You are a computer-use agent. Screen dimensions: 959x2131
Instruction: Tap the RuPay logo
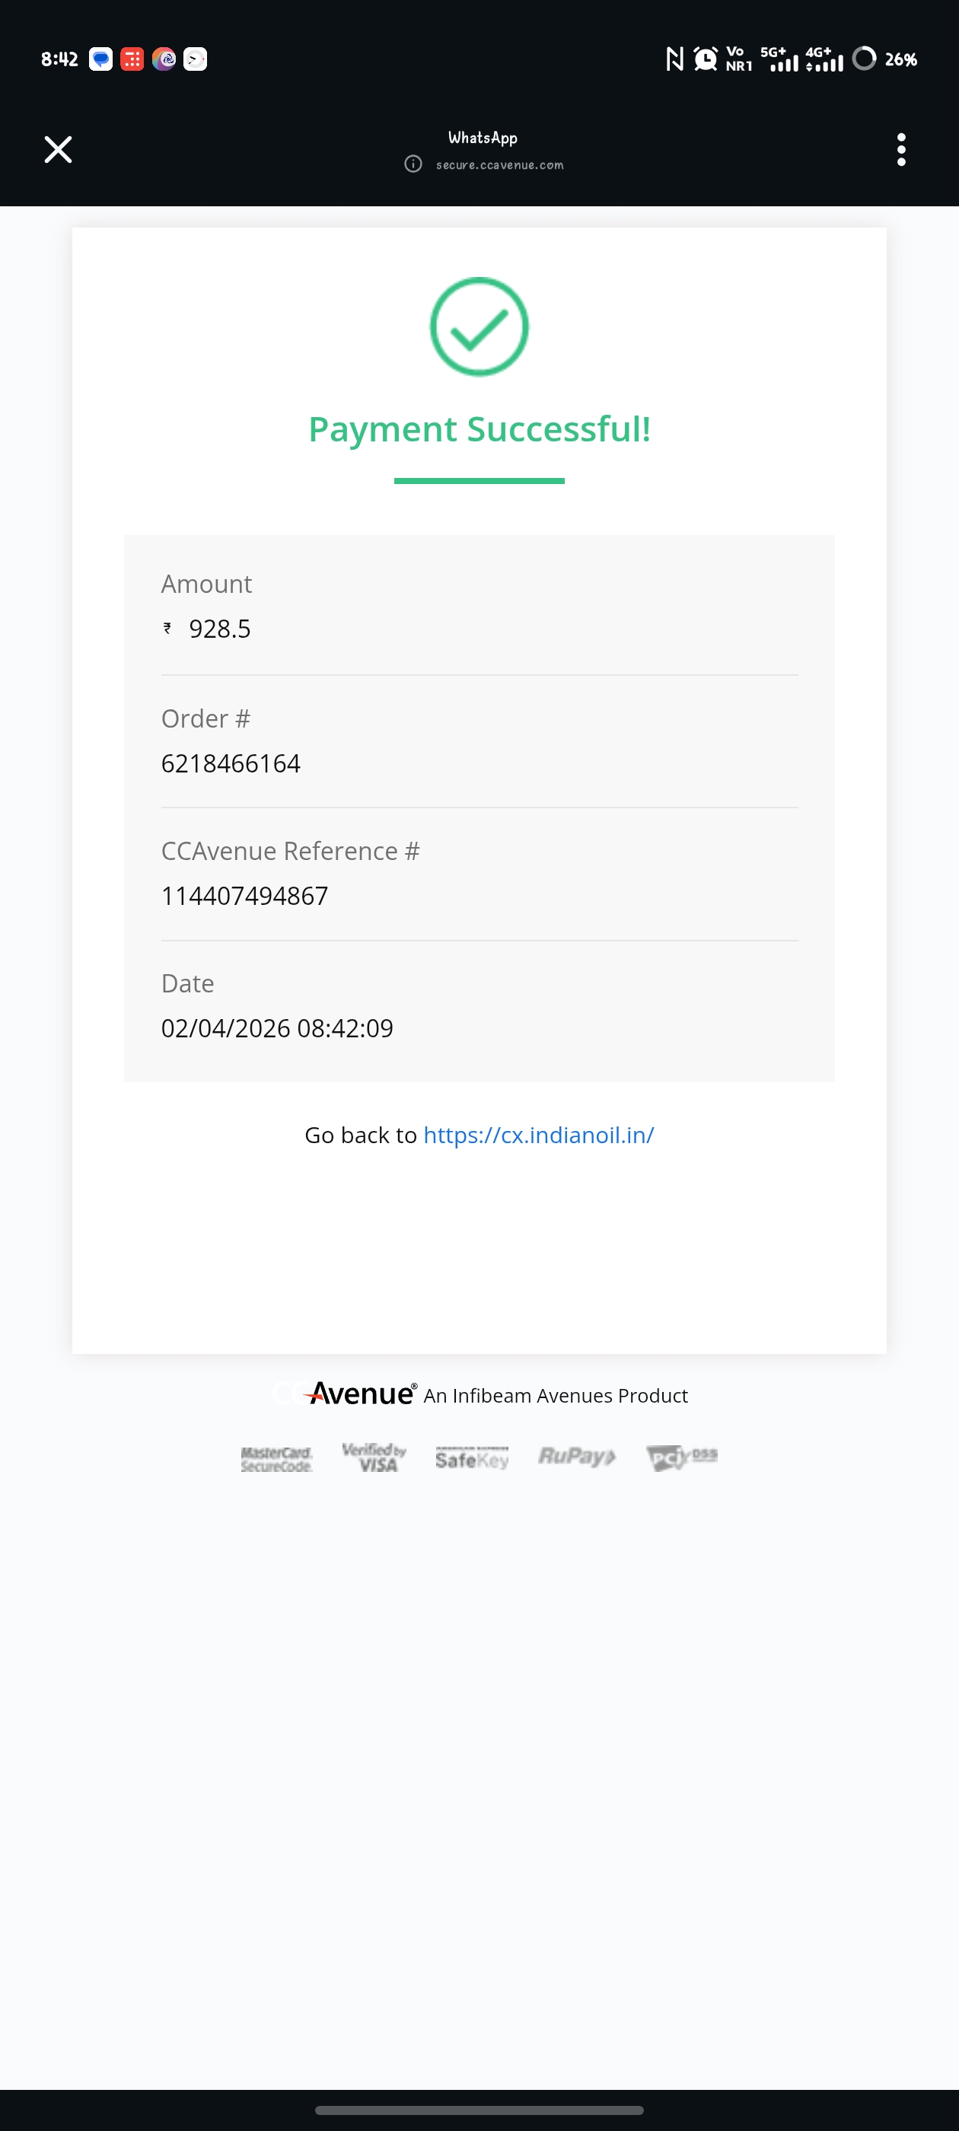[577, 1456]
